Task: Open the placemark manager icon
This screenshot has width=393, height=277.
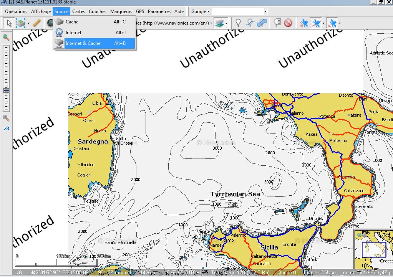Action: pos(277,23)
